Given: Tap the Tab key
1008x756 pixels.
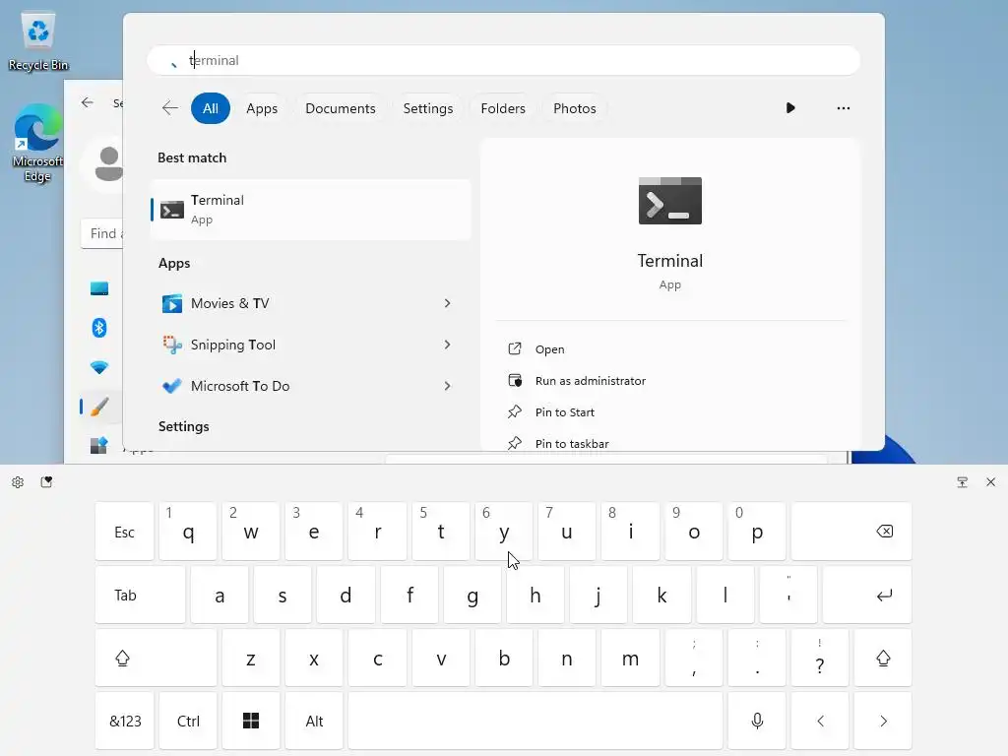Looking at the screenshot, I should point(140,595).
